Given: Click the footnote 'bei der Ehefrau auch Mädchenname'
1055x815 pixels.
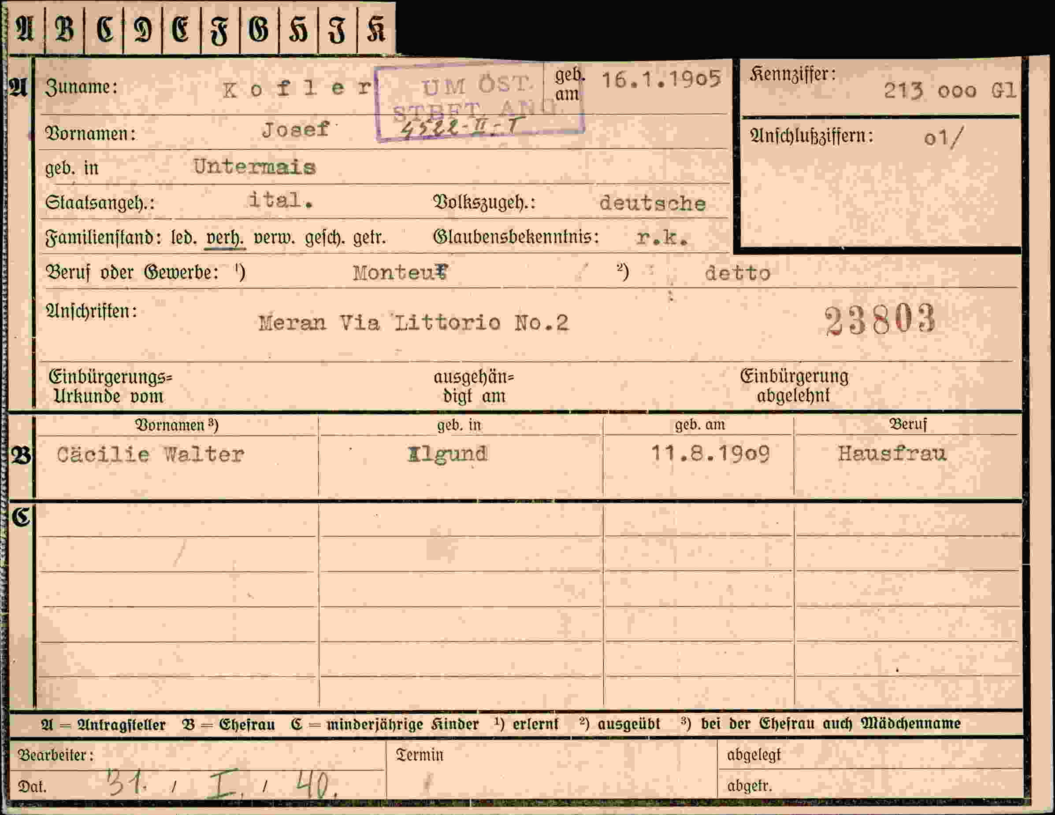Looking at the screenshot, I should tap(831, 724).
